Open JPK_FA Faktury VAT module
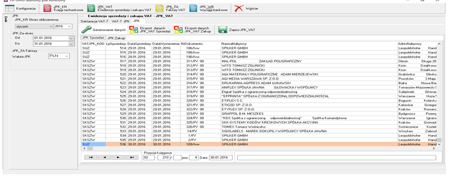The height and width of the screenshot is (191, 456). 170,8
